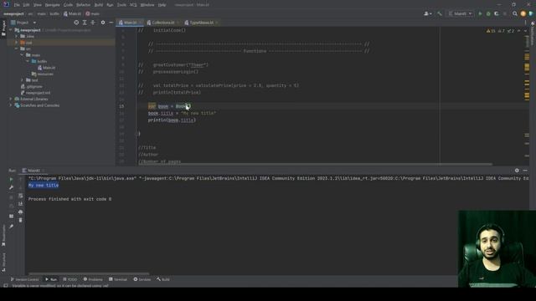The image size is (536, 301).
Task: Click the stop icon in the Run panel
Action: [11, 197]
